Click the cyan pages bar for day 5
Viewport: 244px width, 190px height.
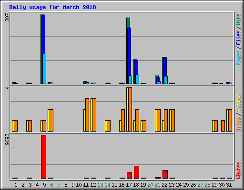click(x=44, y=69)
